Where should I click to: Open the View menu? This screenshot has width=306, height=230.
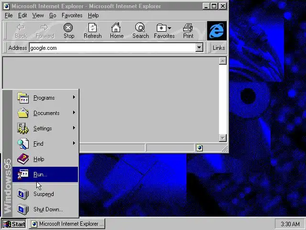(38, 15)
